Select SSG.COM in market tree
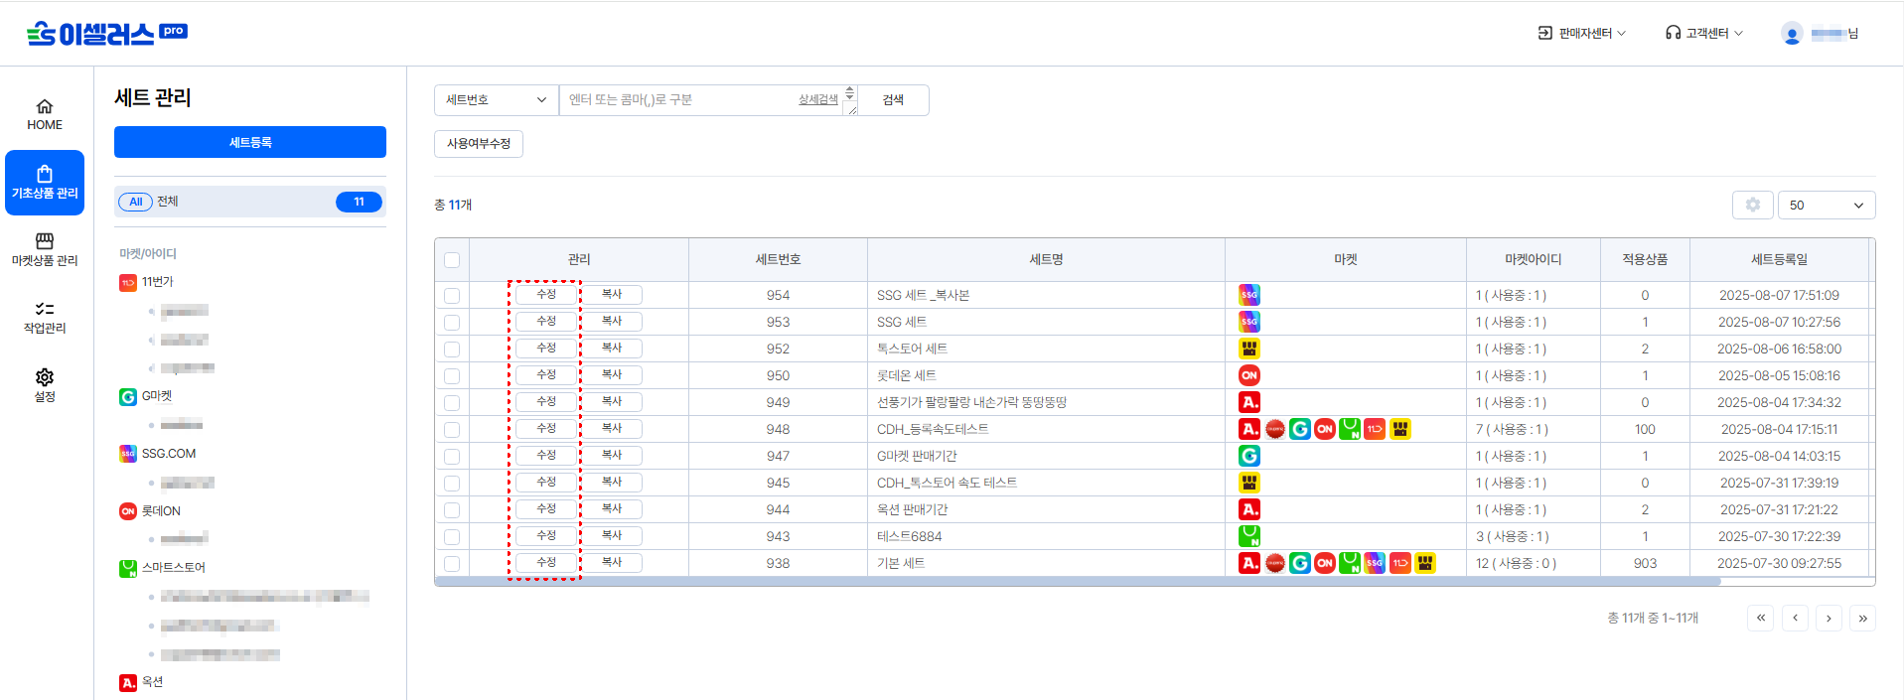This screenshot has width=1904, height=700. click(169, 454)
